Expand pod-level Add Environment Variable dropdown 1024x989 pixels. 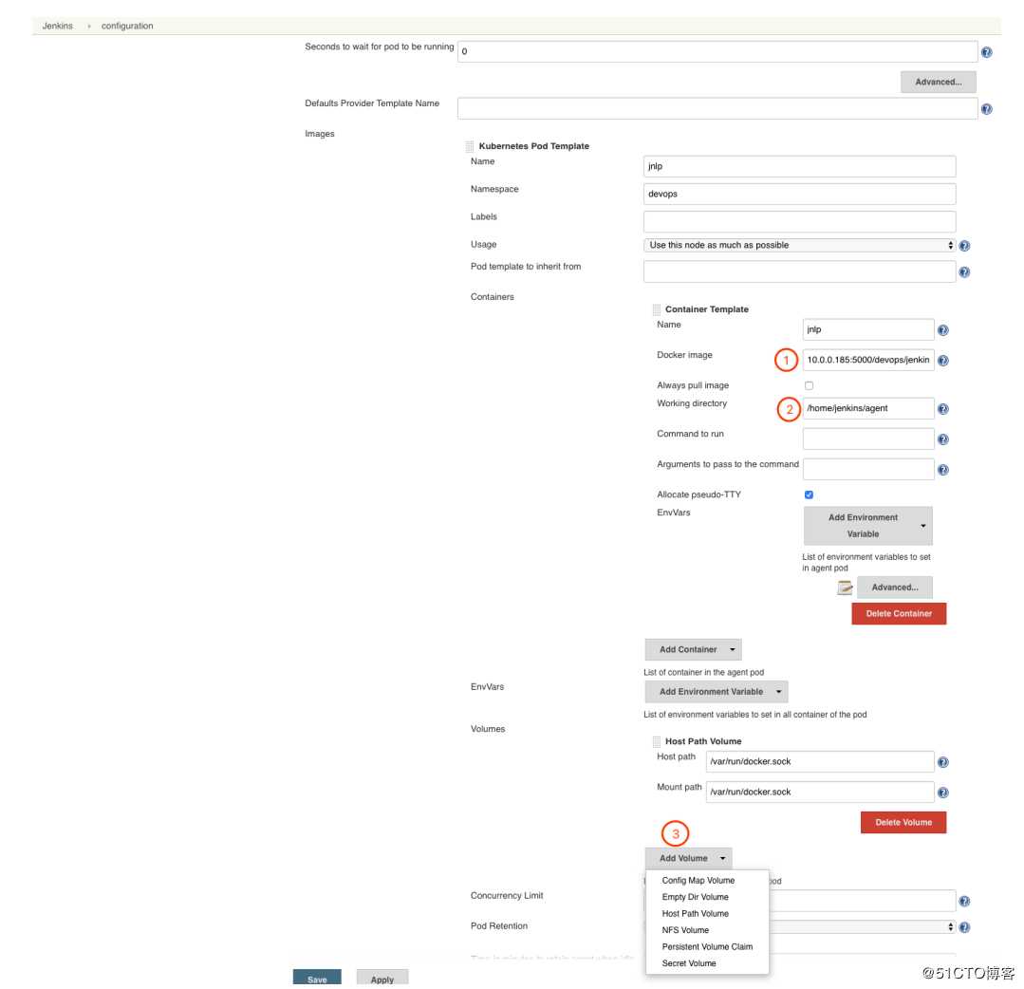[716, 691]
